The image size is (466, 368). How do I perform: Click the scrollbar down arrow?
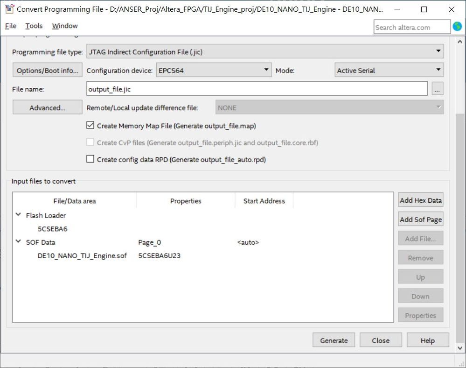click(x=460, y=348)
